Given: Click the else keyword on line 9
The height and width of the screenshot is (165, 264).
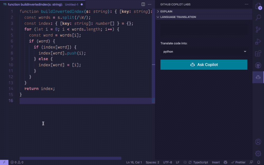Looking at the screenshot, I should pos(43,59).
